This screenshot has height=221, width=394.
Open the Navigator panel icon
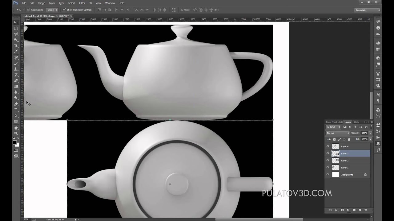(378, 22)
